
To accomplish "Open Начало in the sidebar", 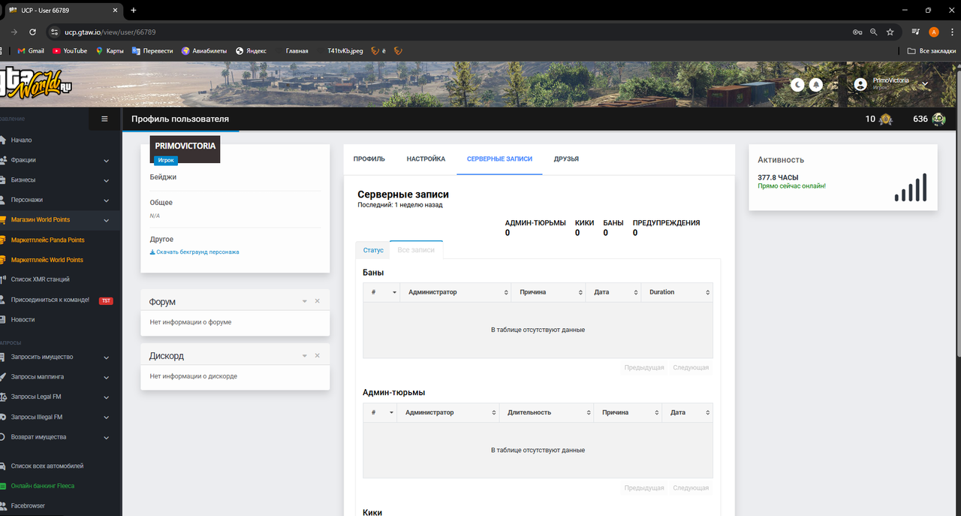I will pyautogui.click(x=21, y=140).
